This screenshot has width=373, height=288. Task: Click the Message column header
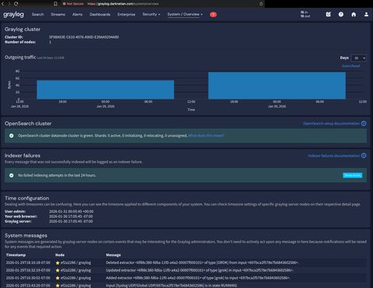click(x=113, y=255)
